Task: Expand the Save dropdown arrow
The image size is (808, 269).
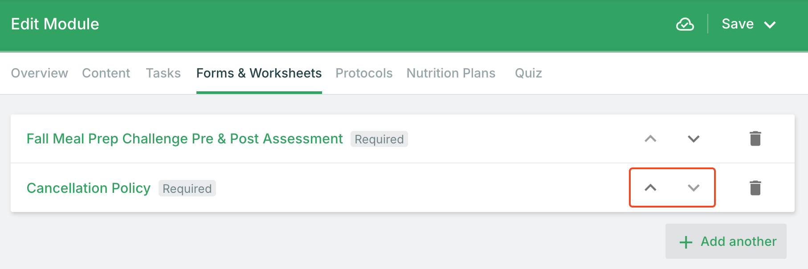Action: pos(770,24)
